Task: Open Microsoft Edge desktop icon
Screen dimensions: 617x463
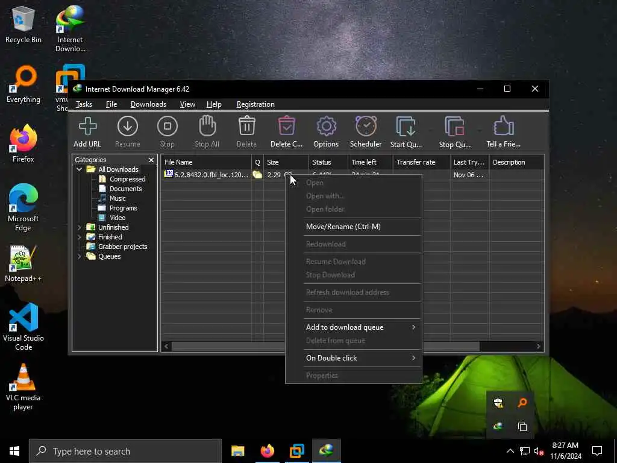Action: pyautogui.click(x=23, y=207)
